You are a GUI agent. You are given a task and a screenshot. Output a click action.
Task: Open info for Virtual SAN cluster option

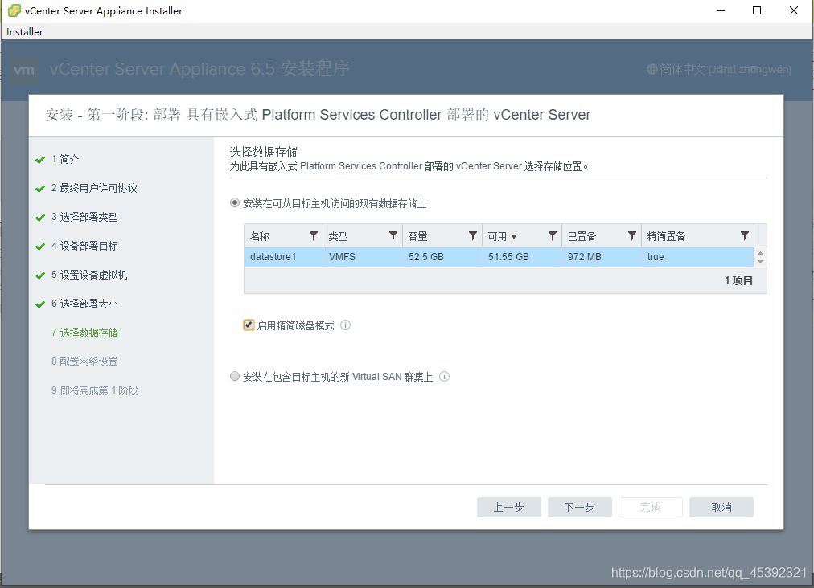tap(444, 377)
